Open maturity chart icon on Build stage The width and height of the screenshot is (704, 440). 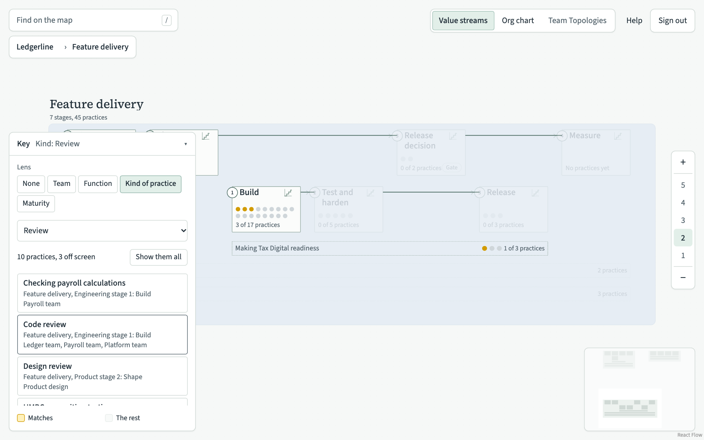click(288, 193)
